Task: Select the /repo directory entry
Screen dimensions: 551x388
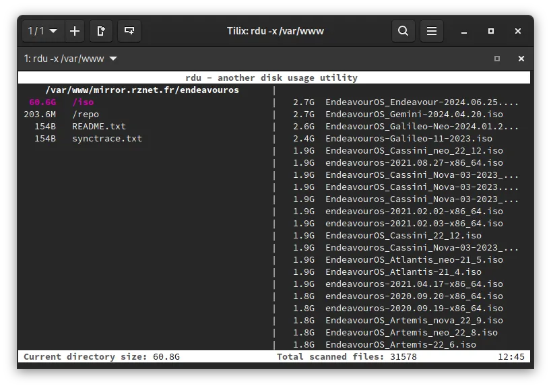Action: (x=86, y=114)
